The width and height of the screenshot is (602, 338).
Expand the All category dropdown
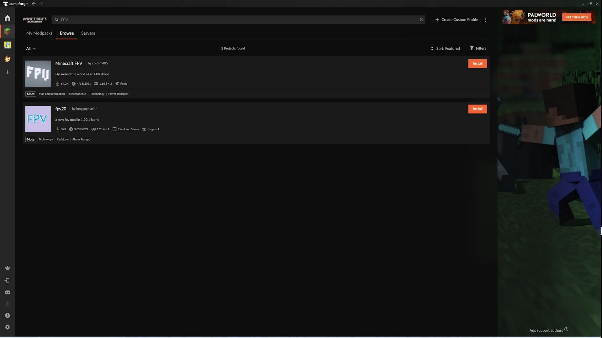(31, 49)
